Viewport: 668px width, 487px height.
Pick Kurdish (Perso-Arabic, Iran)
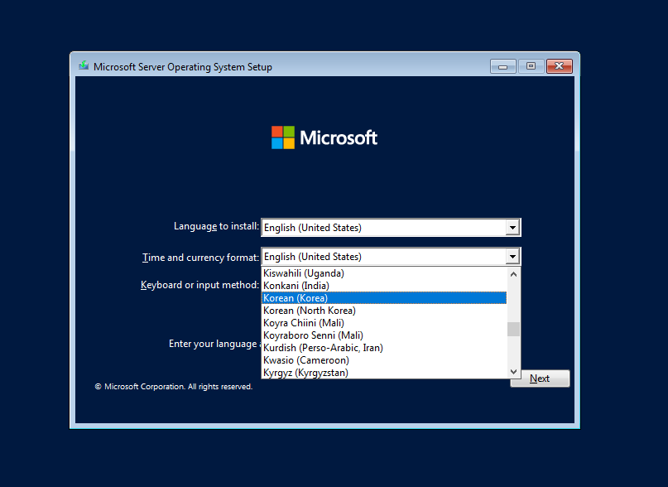coord(384,348)
